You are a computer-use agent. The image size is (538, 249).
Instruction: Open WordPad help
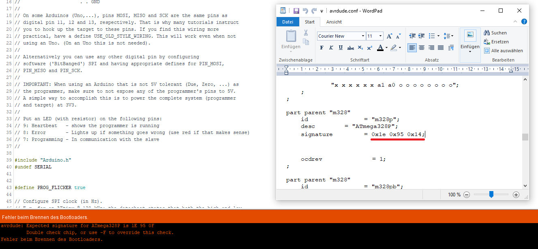pos(524,21)
